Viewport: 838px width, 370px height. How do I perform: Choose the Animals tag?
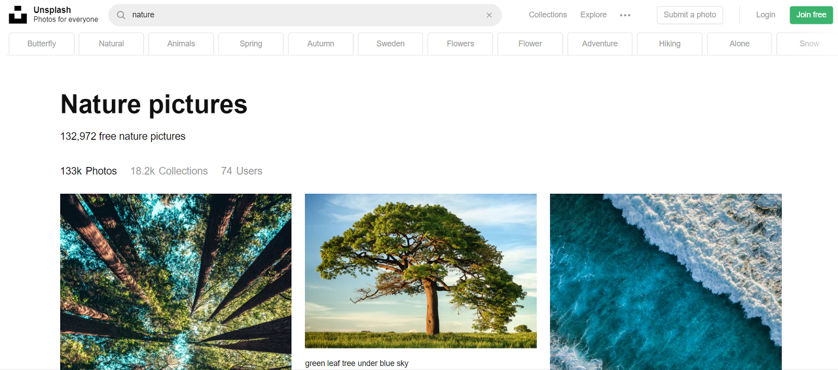pyautogui.click(x=181, y=44)
